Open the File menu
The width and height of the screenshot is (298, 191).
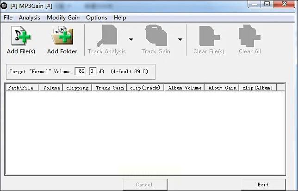point(8,18)
